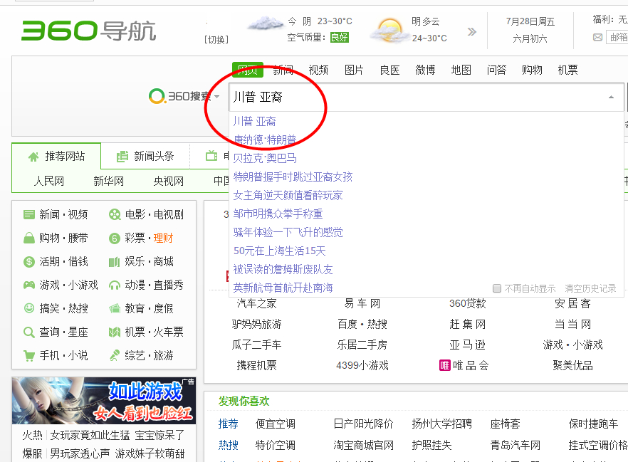Choose suggestion 英新航母首航开赴南海
628x462 pixels.
coord(283,288)
